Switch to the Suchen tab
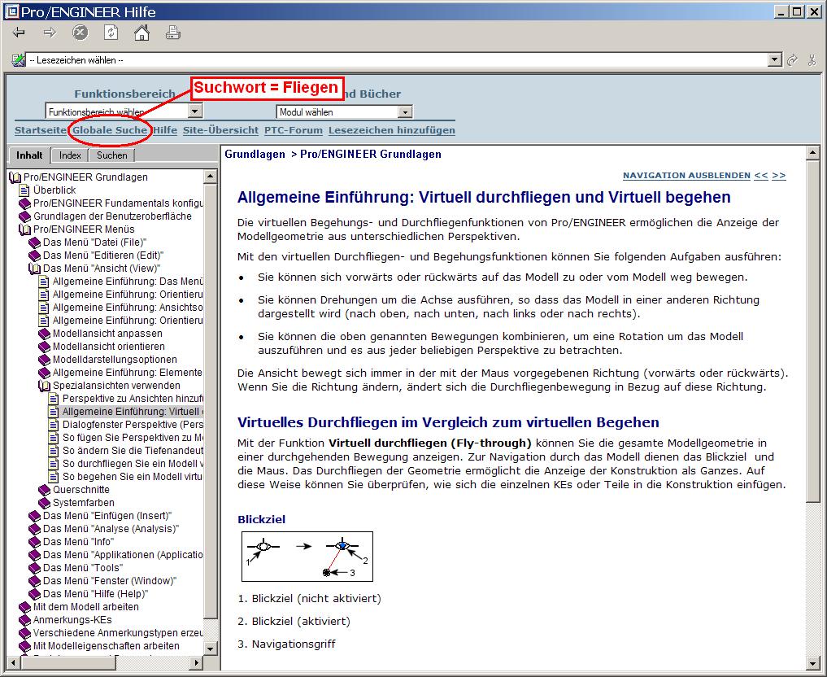Screen dimensions: 827x677 click(112, 155)
